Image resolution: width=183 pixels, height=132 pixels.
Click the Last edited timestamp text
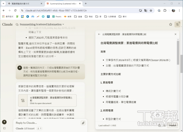(107, 126)
